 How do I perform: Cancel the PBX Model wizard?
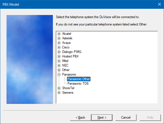click(x=126, y=117)
